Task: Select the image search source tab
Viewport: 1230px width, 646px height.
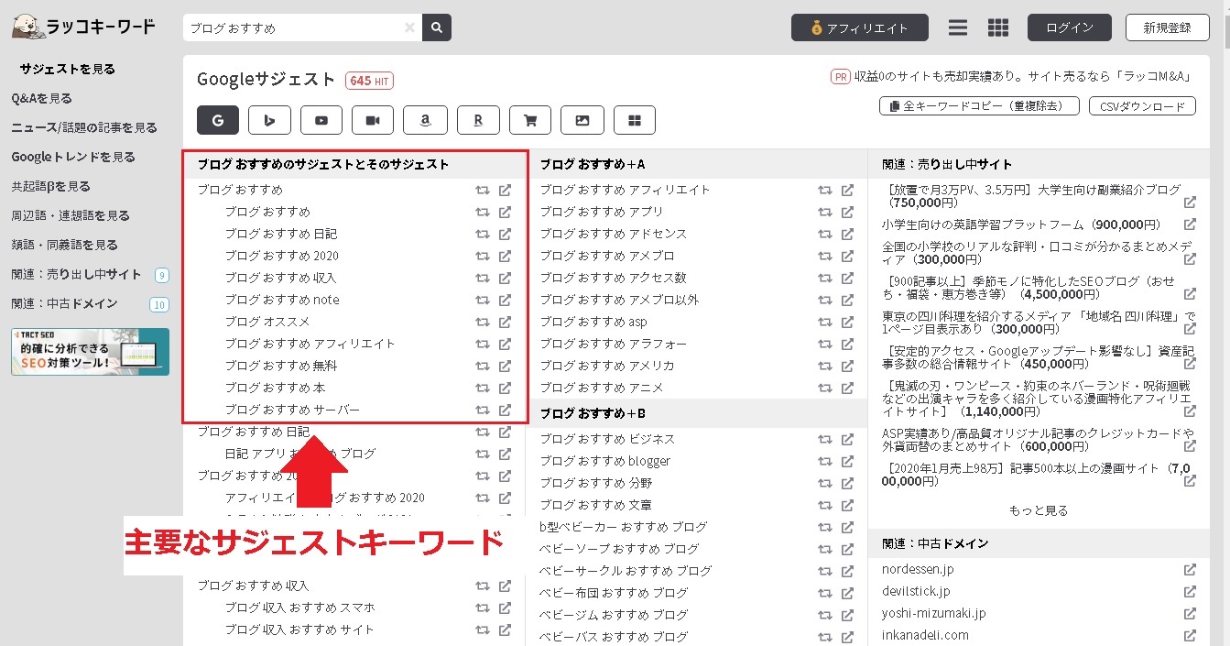Action: pos(582,120)
